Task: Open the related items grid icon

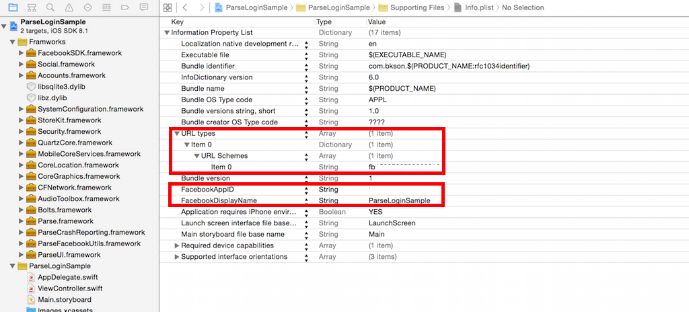Action: pyautogui.click(x=167, y=7)
